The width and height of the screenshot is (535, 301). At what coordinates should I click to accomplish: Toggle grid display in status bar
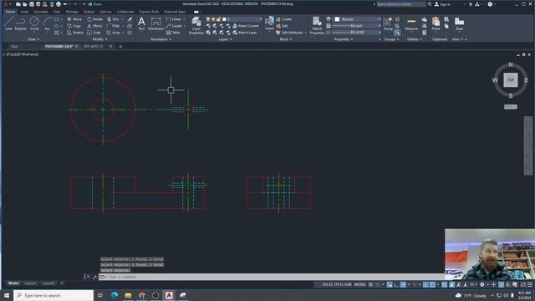tap(370, 284)
